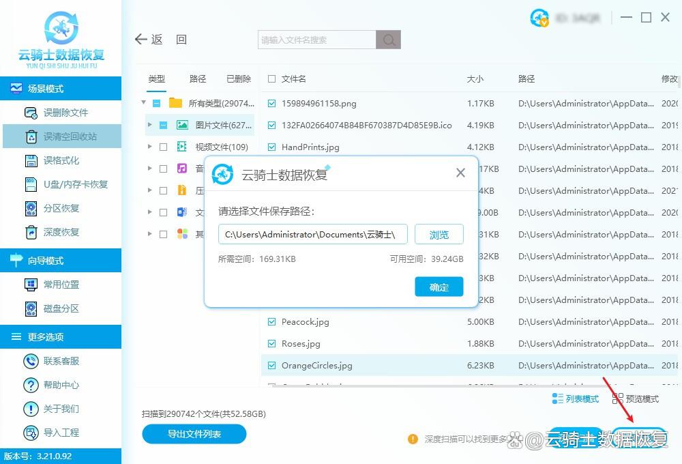Click the 云骑士数据恢复 logo at top left

click(61, 40)
